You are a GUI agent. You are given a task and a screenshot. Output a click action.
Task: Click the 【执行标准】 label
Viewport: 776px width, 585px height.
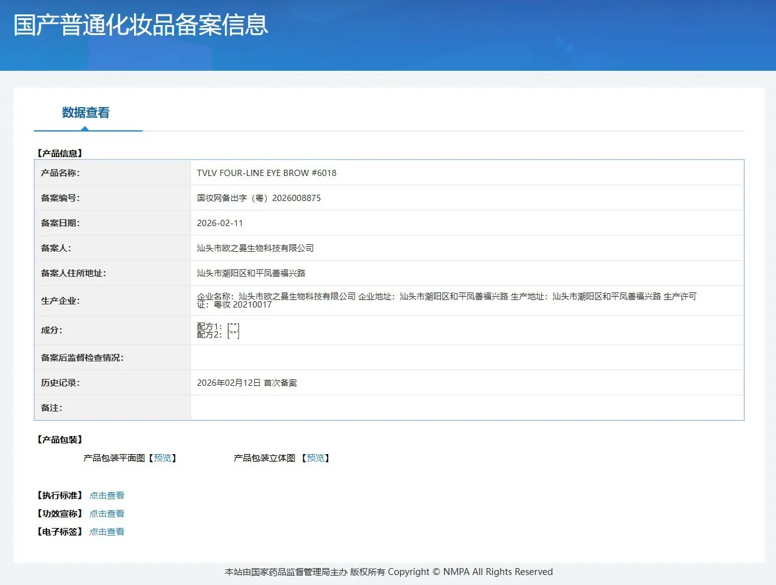(x=59, y=495)
